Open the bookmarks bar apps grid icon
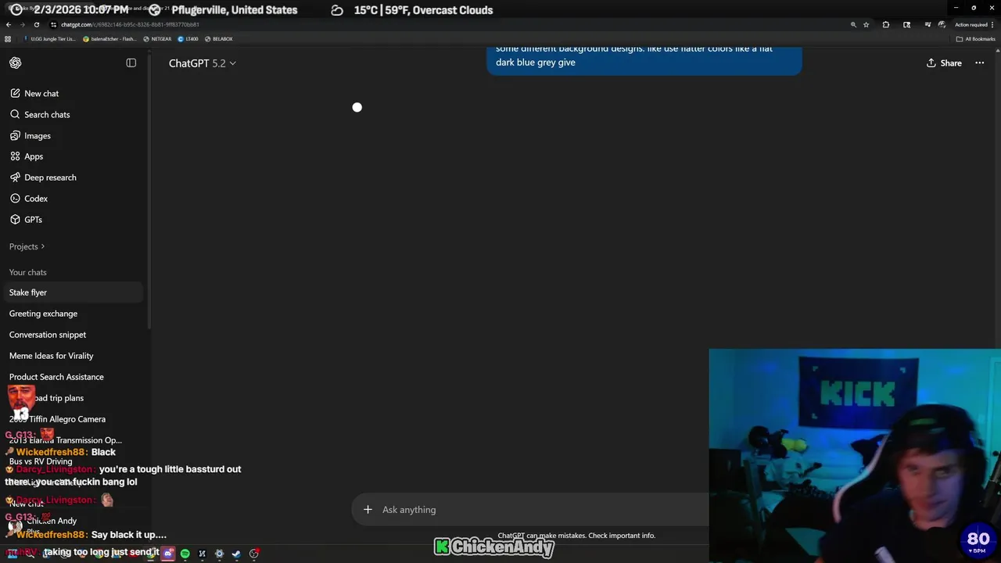The height and width of the screenshot is (563, 1001). pyautogui.click(x=8, y=38)
